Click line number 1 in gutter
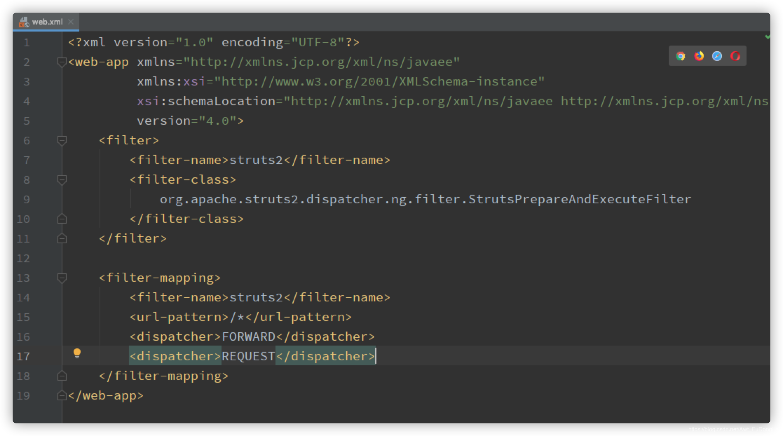 (x=27, y=43)
